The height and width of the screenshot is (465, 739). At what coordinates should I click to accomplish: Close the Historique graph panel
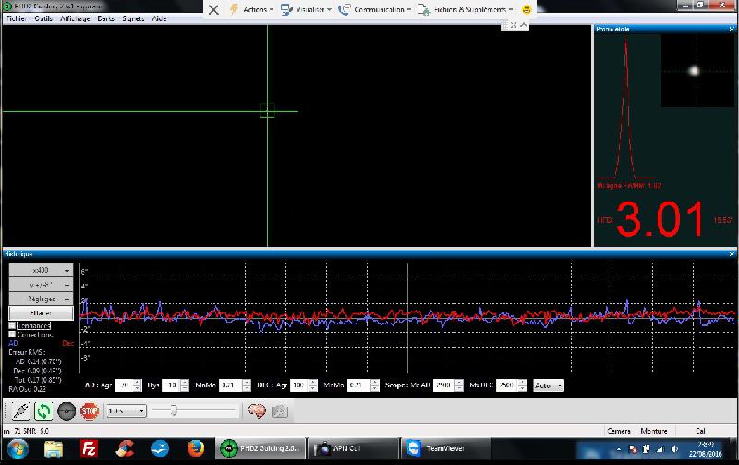[732, 254]
